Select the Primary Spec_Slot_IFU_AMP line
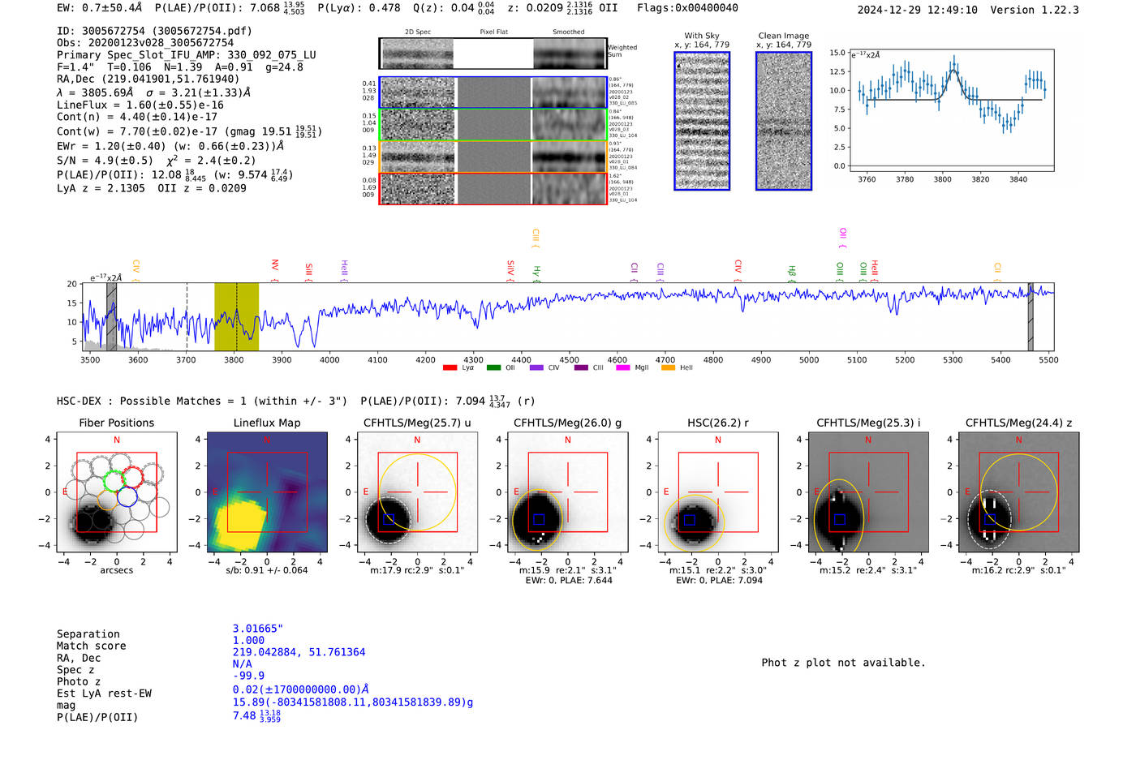This screenshot has width=1136, height=773. tap(187, 55)
